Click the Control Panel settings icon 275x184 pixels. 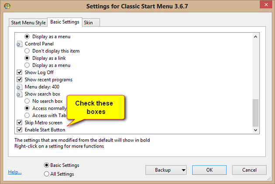coord(19,44)
